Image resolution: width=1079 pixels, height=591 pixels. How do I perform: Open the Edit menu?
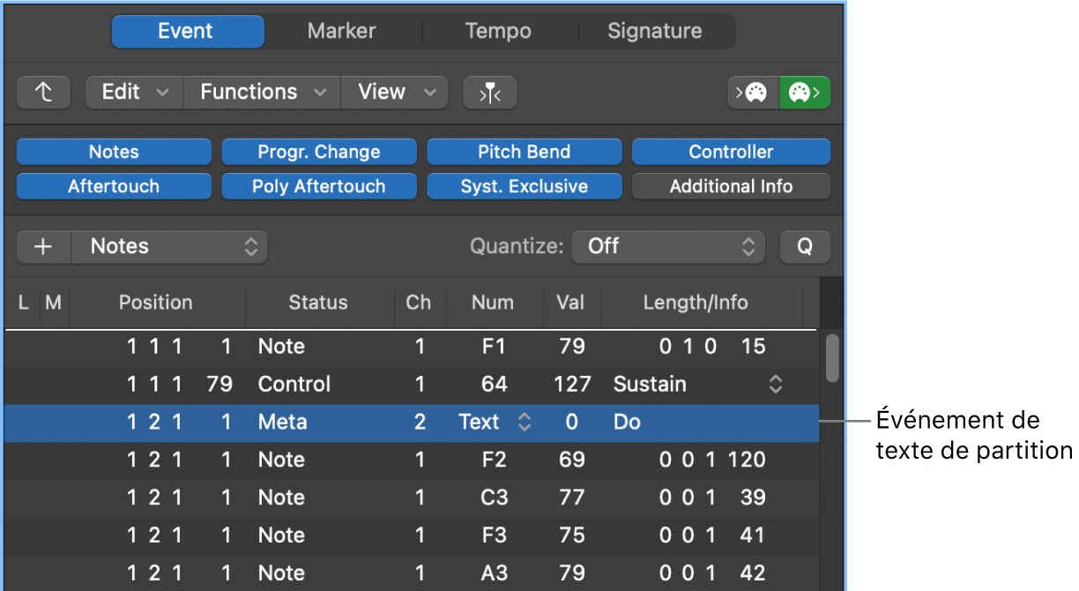pyautogui.click(x=134, y=93)
